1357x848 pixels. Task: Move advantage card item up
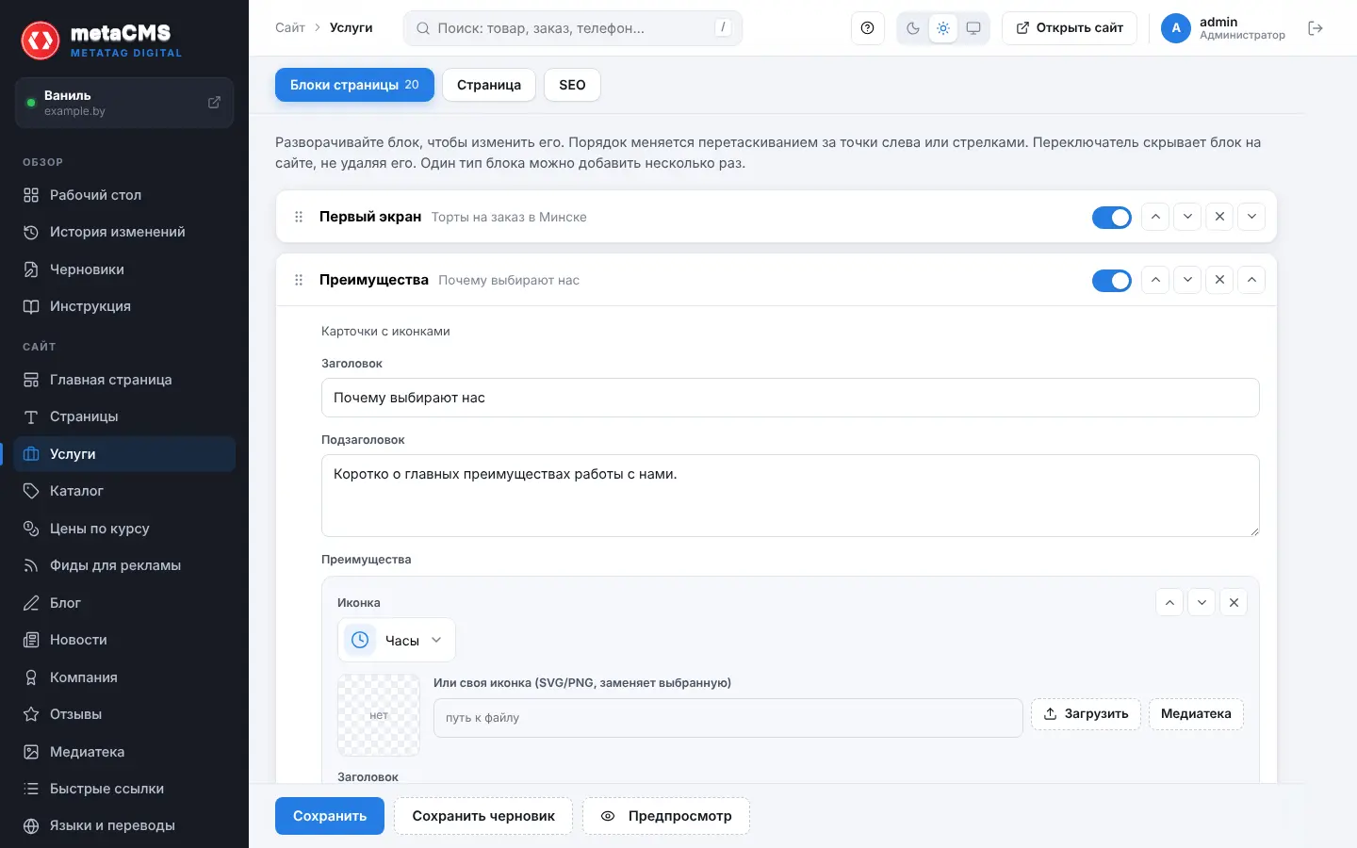1169,603
